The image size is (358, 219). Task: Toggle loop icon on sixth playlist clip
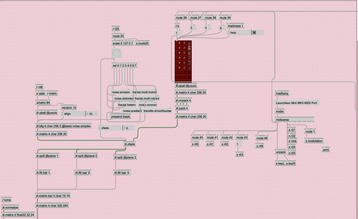[184, 67]
